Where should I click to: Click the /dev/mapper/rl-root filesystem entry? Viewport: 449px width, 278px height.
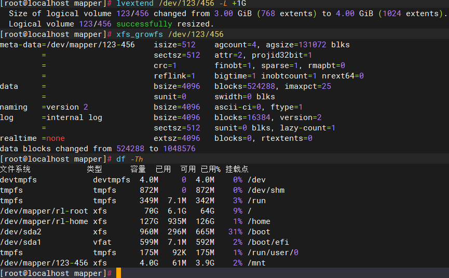(x=44, y=211)
